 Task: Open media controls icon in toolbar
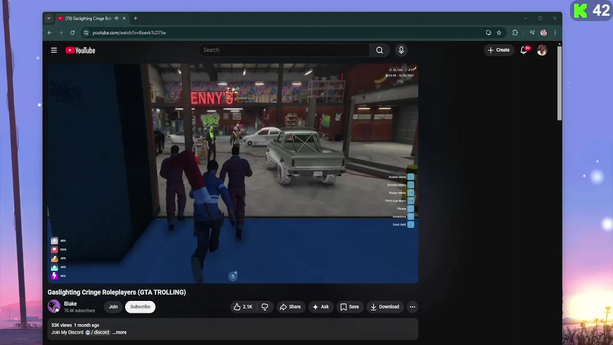tap(532, 33)
